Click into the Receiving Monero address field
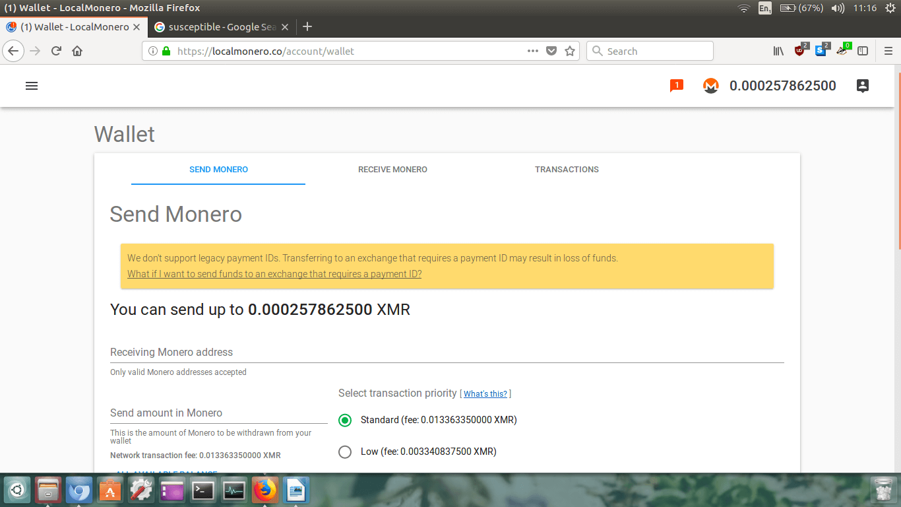 coord(447,353)
